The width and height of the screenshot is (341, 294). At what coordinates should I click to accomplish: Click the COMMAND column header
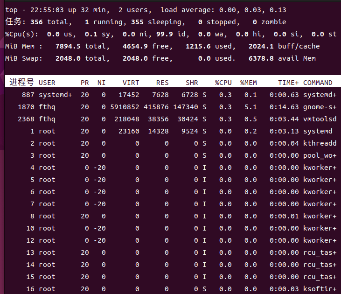[318, 83]
